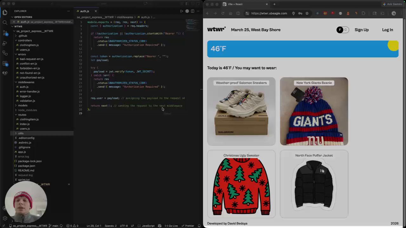
Task: Open the Manage gear icon in VS Code
Action: pyautogui.click(x=5, y=218)
